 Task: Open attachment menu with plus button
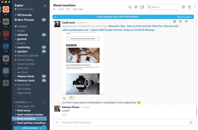click(57, 122)
